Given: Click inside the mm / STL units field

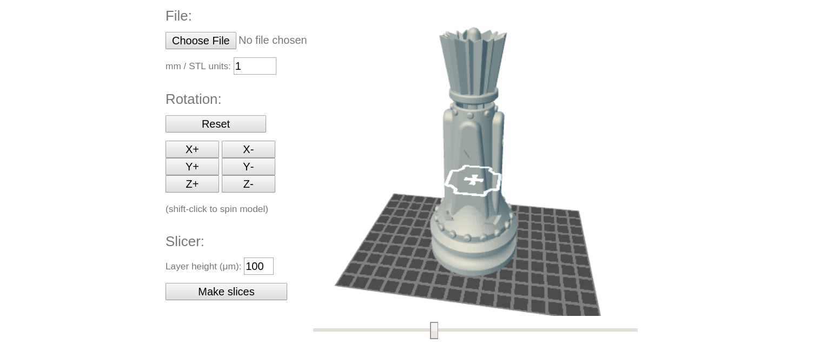Looking at the screenshot, I should tap(254, 66).
